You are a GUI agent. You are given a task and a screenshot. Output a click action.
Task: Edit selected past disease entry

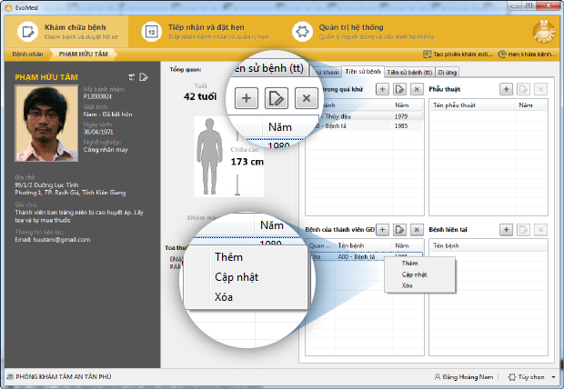tap(399, 89)
